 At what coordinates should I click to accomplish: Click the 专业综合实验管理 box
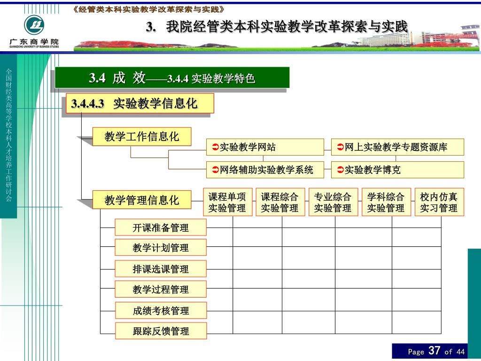point(334,202)
